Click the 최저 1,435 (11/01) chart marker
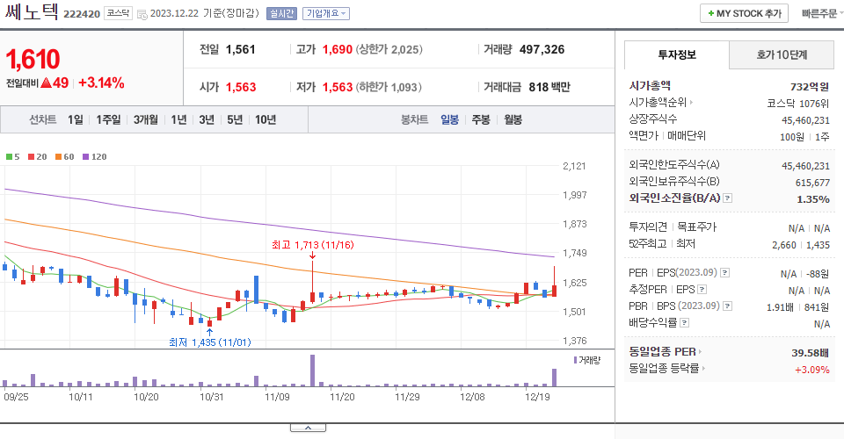 [210, 342]
